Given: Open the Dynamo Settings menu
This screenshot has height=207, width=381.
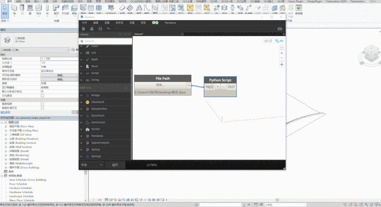Looking at the screenshot, I should [x=132, y=23].
